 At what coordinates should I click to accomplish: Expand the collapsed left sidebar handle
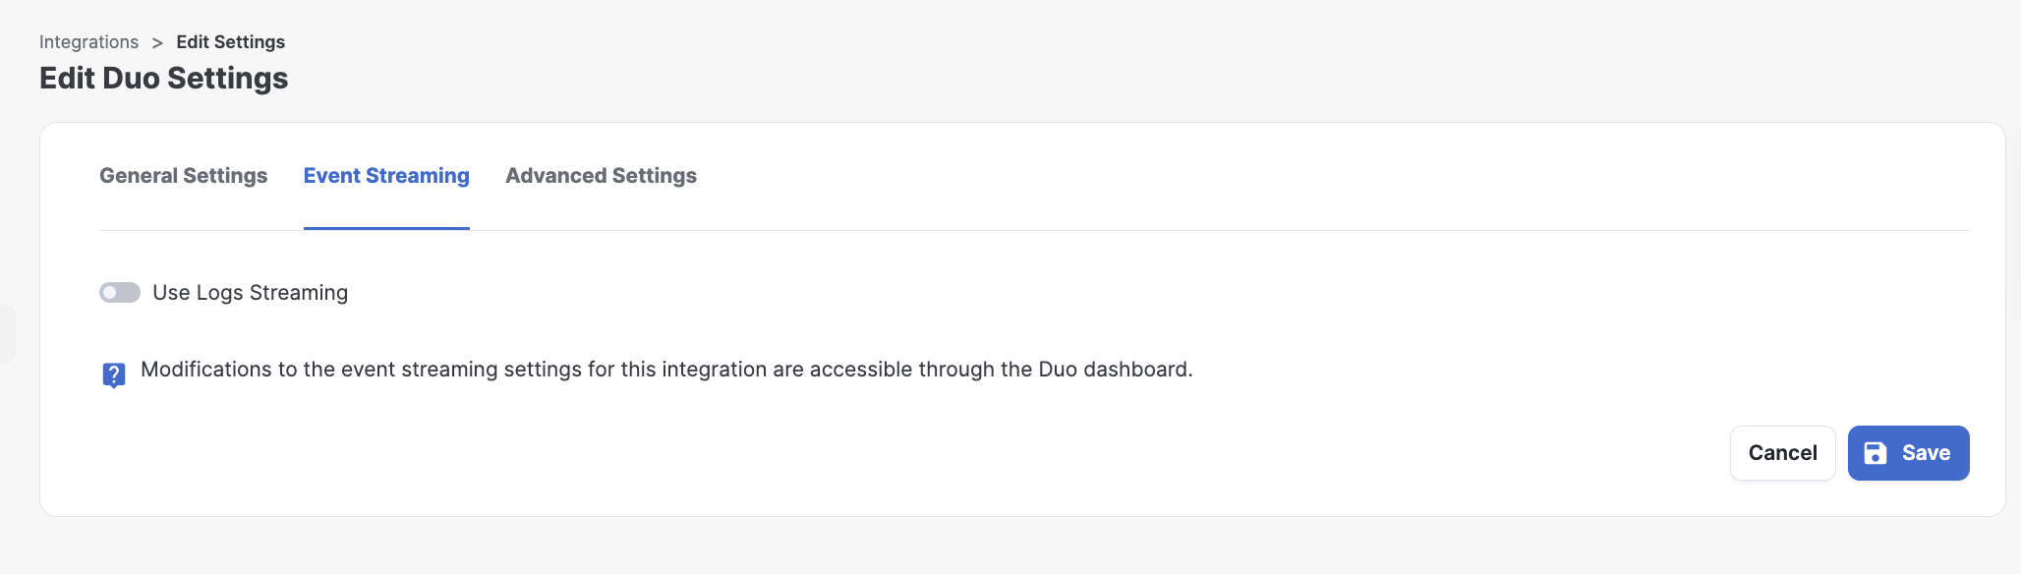[7, 334]
